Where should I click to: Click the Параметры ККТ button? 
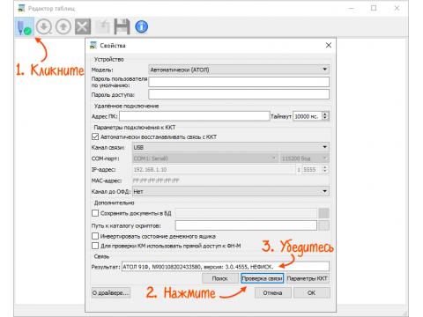tap(308, 278)
